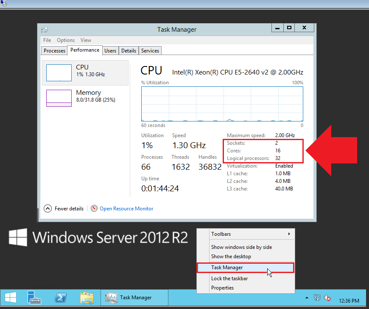Image resolution: width=369 pixels, height=309 pixels.
Task: Launch PowerShell from the taskbar
Action: click(61, 298)
